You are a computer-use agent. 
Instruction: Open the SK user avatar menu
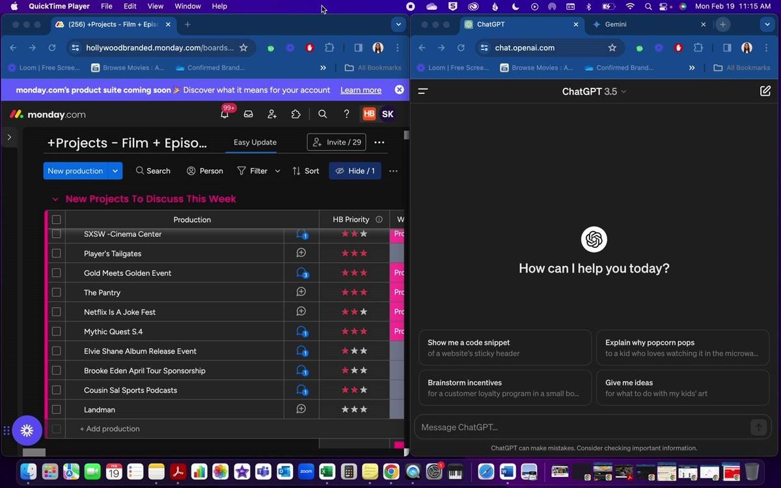point(387,114)
